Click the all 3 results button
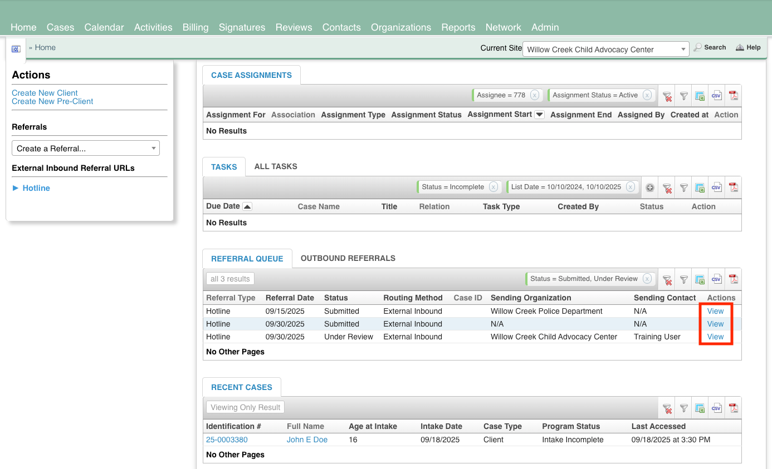Screen dimensions: 772x469 pos(230,279)
